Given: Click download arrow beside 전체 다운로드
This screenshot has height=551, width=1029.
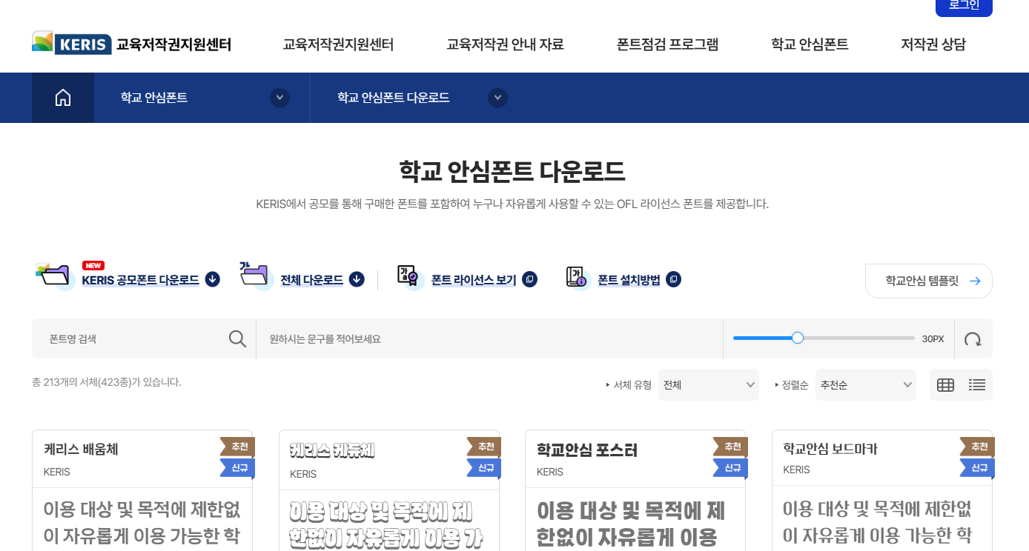Looking at the screenshot, I should tap(357, 279).
